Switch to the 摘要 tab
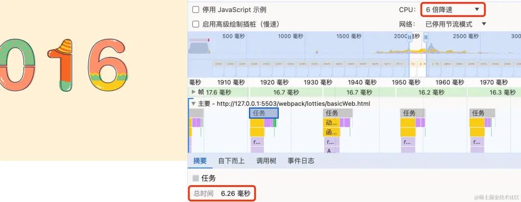 click(200, 161)
